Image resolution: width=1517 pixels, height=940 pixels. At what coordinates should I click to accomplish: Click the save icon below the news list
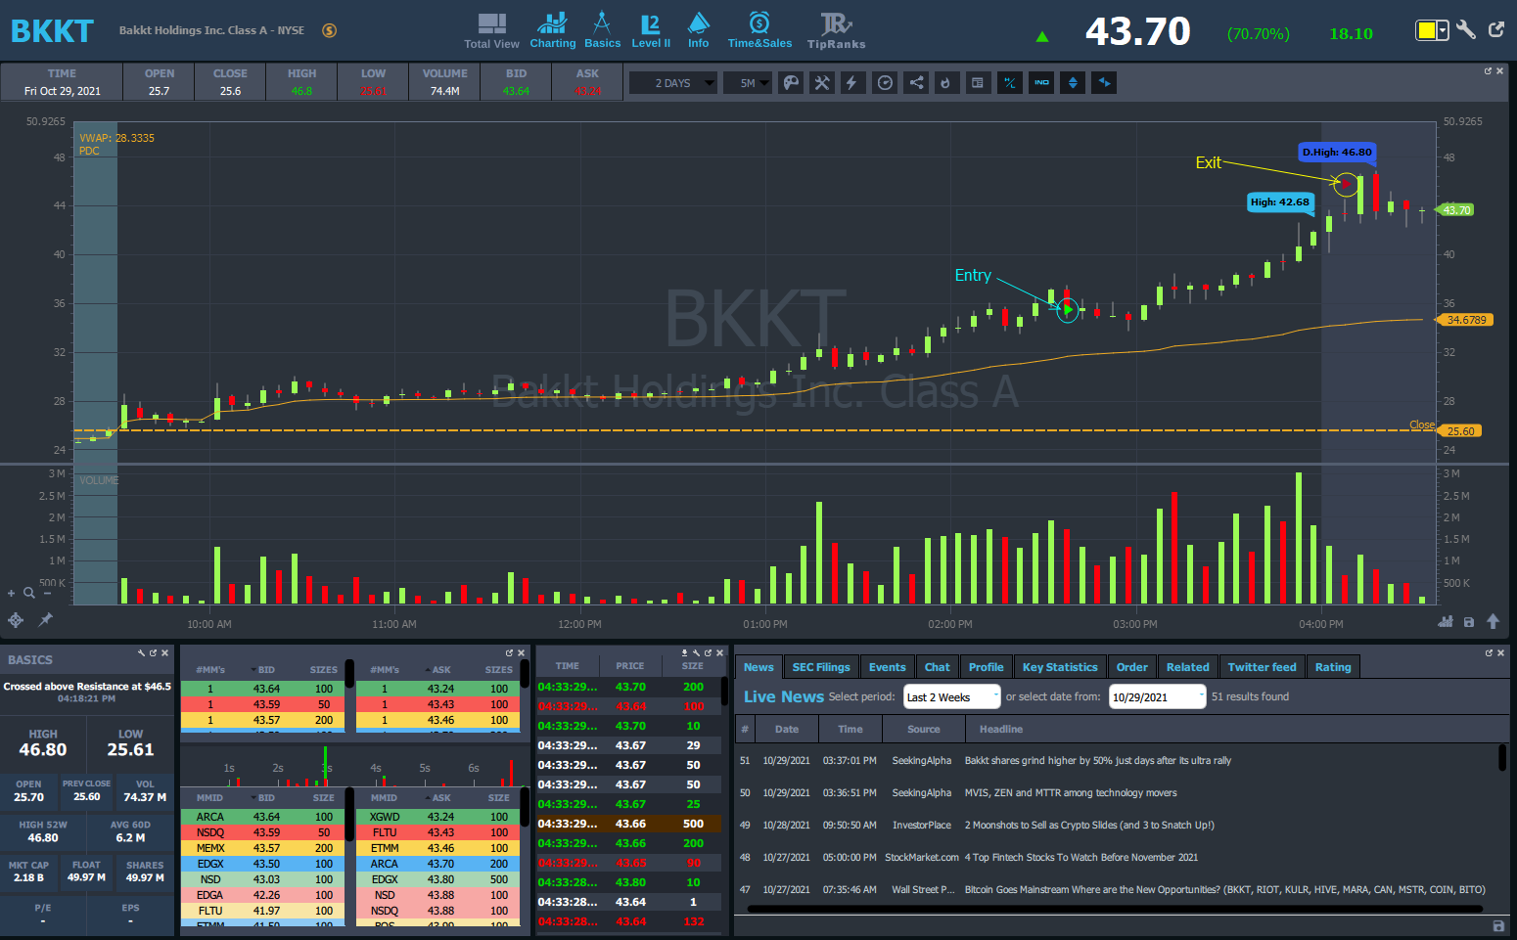point(1498,925)
